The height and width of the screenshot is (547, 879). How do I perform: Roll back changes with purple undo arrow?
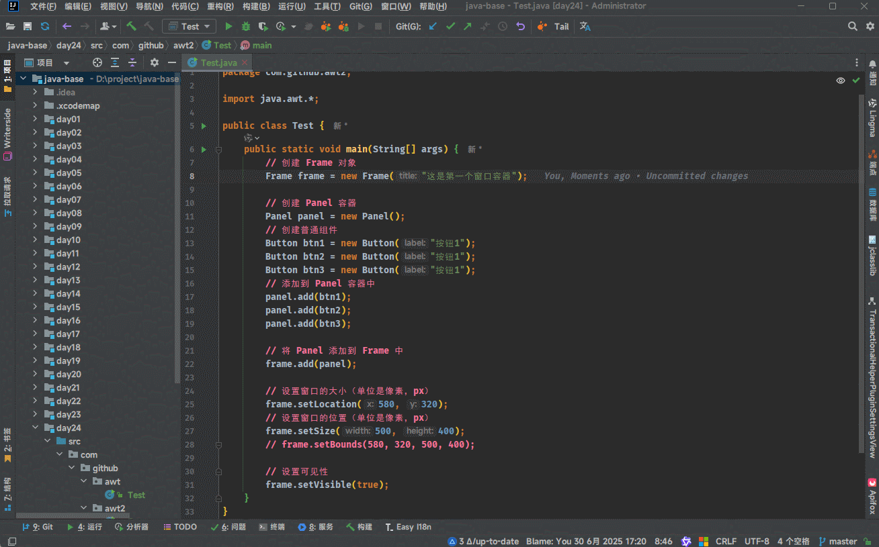520,26
